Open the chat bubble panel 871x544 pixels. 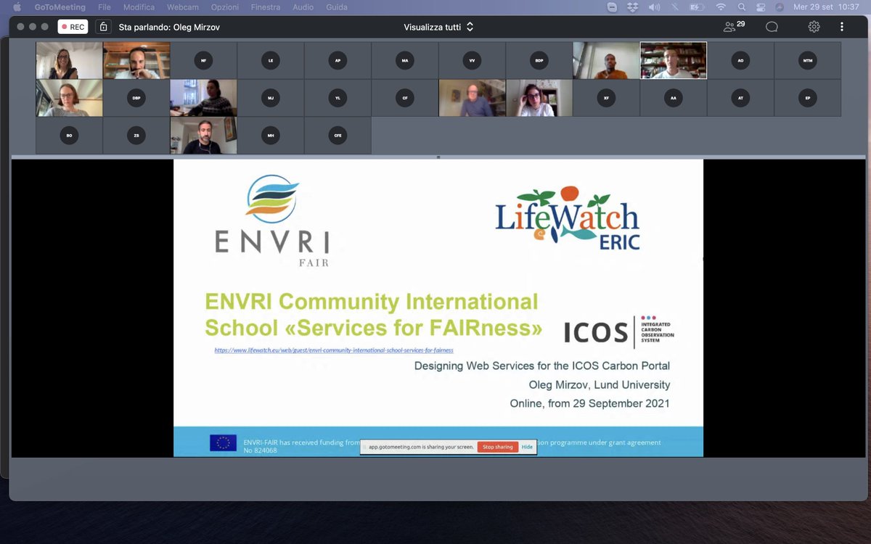point(772,27)
